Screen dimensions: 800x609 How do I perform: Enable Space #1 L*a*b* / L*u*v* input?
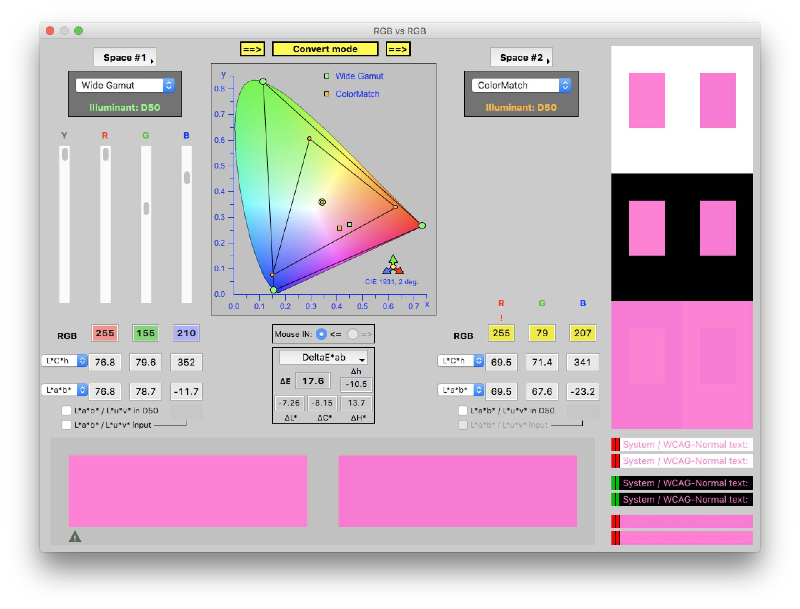66,425
